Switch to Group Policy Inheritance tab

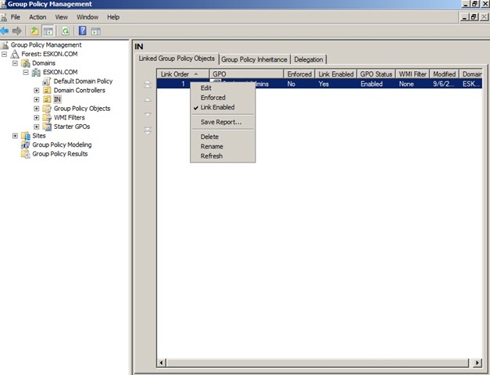[254, 59]
